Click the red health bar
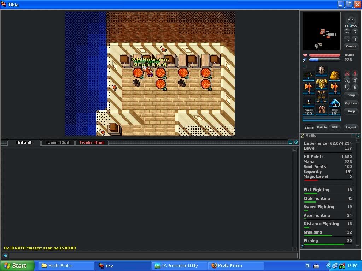The image size is (362, 271). 325,55
